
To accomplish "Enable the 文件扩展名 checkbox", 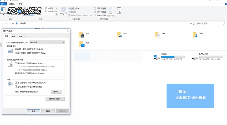I will tap(95, 12).
